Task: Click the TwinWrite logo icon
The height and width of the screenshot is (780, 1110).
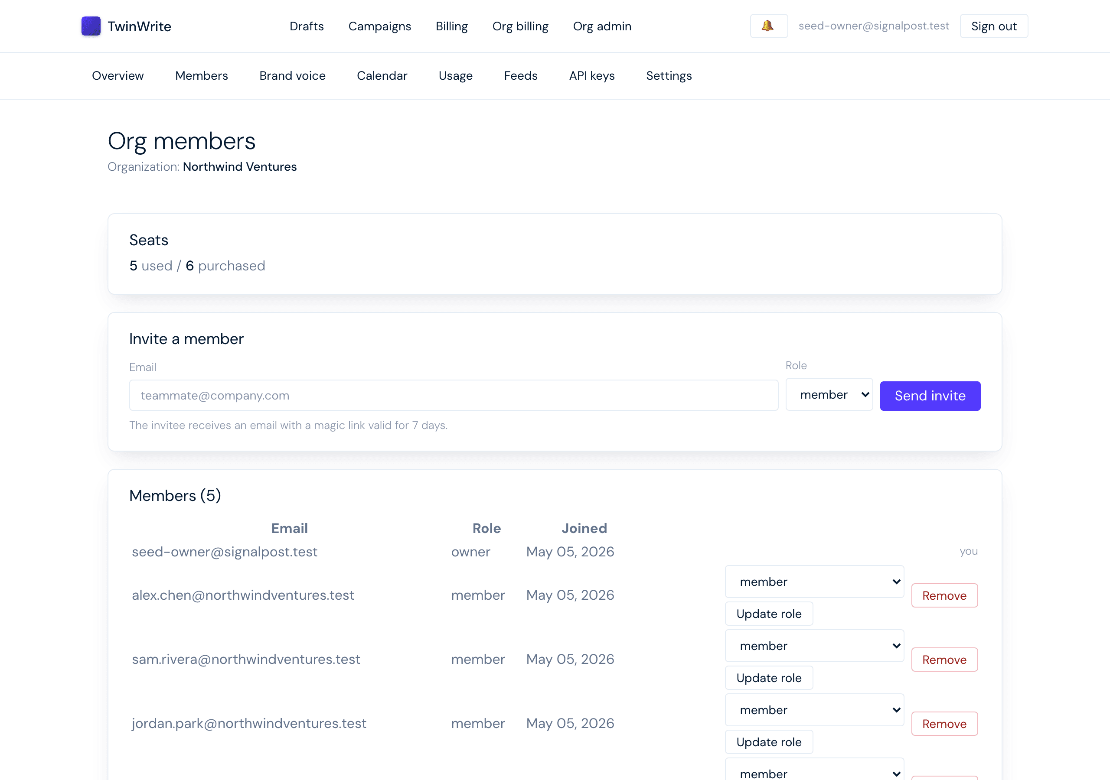Action: [91, 26]
